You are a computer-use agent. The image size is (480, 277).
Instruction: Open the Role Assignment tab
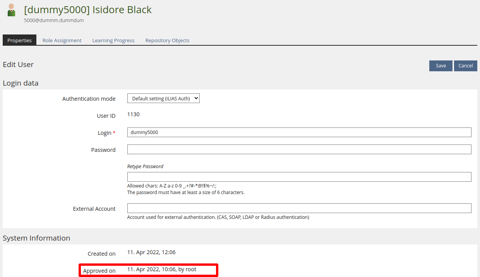62,40
